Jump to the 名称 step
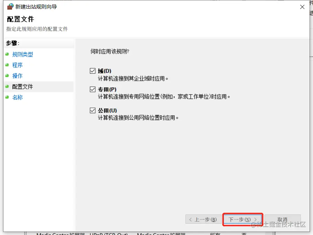The image size is (313, 235). click(18, 97)
